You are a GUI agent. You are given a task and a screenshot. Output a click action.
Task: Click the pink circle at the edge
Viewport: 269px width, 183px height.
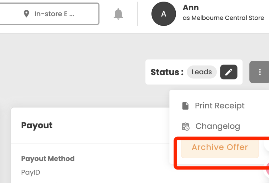[267, 169]
